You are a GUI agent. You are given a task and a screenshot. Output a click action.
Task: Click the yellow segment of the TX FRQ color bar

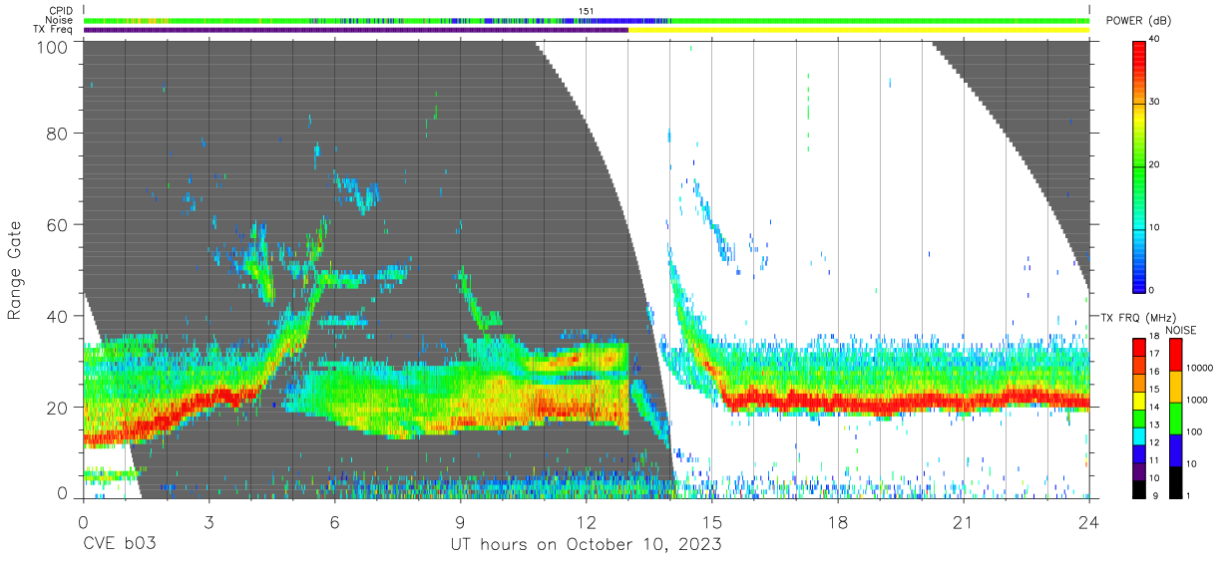[x=1139, y=401]
